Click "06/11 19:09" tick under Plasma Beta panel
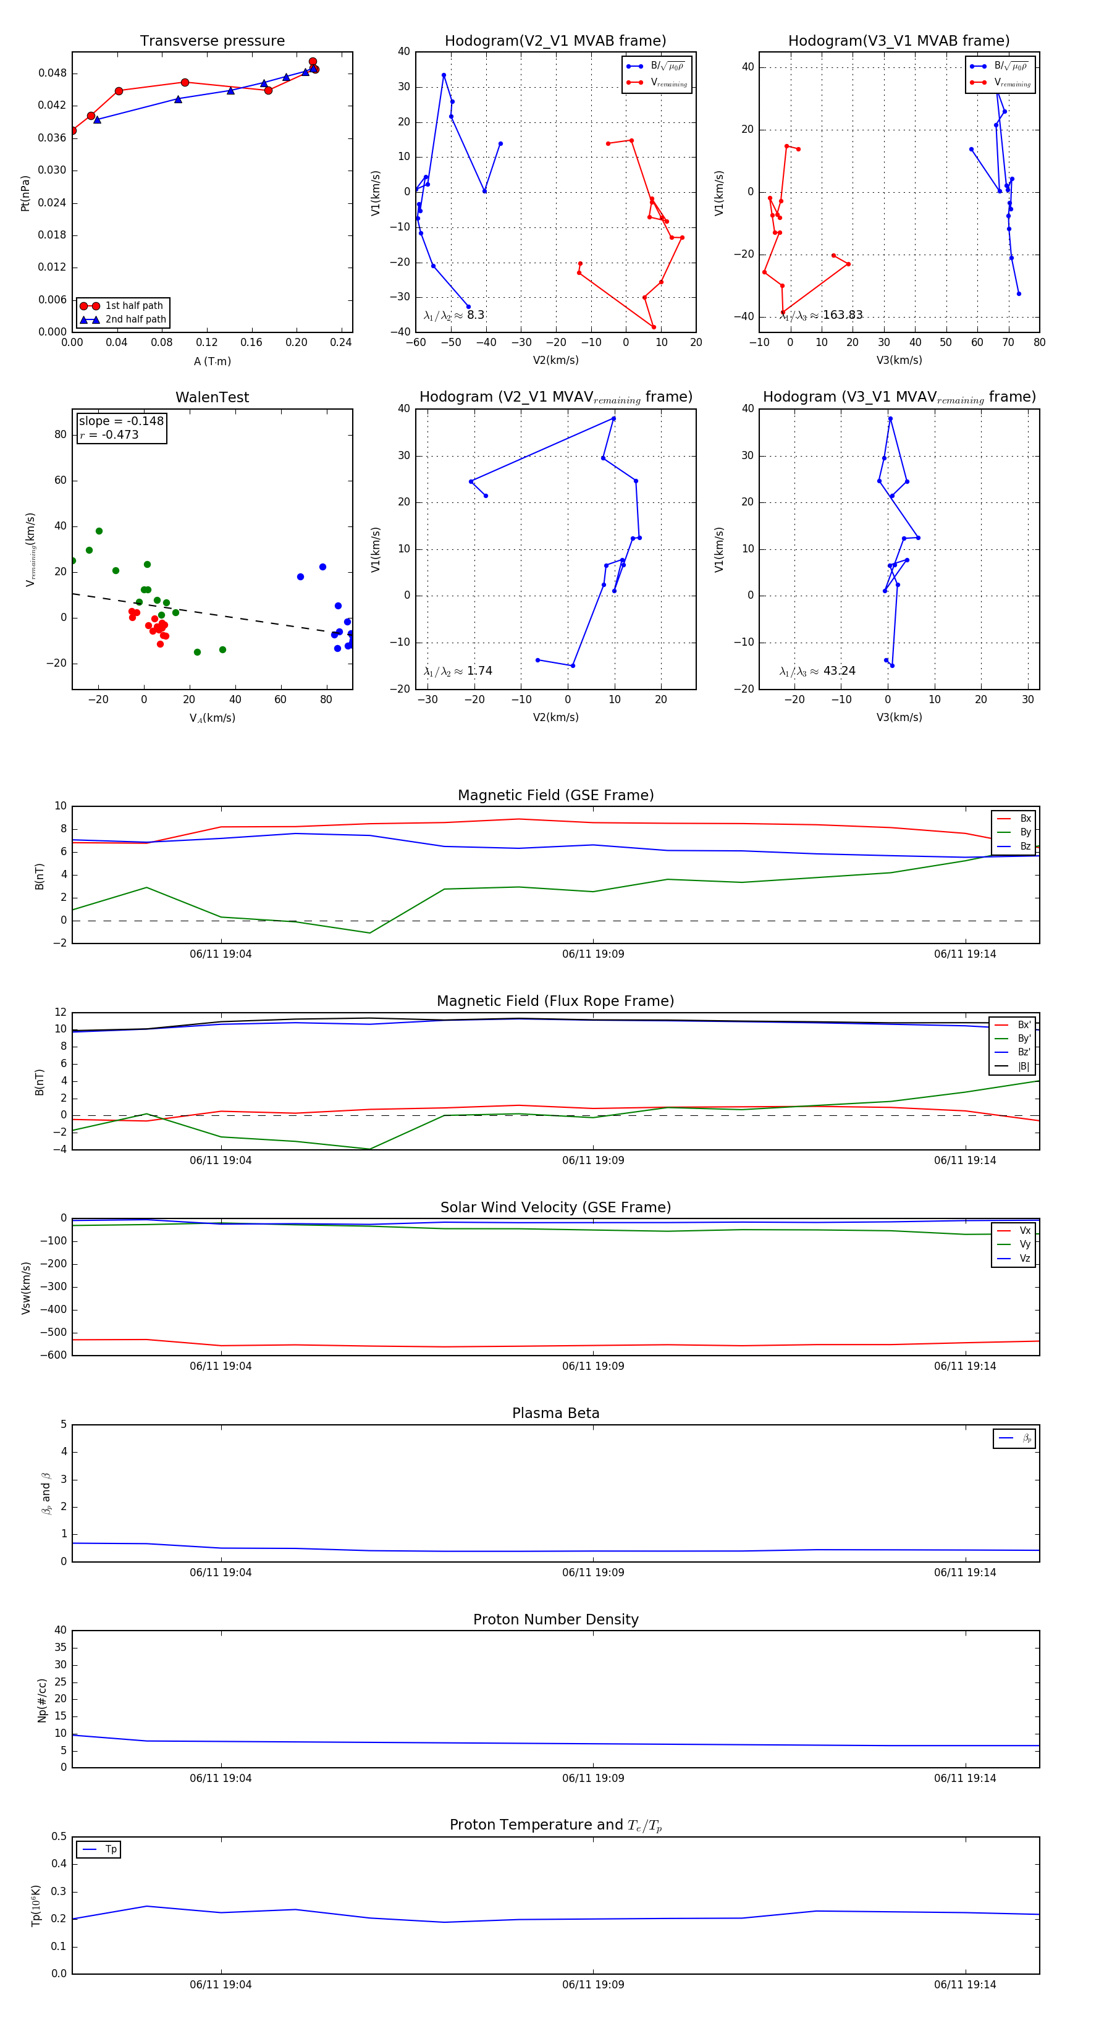The height and width of the screenshot is (2039, 1112). pos(593,1573)
